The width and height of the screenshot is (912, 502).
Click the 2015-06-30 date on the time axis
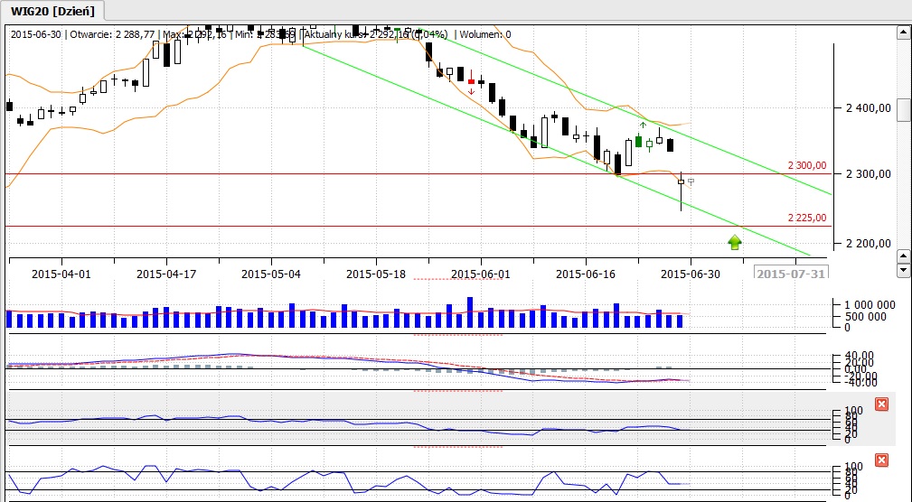point(691,272)
